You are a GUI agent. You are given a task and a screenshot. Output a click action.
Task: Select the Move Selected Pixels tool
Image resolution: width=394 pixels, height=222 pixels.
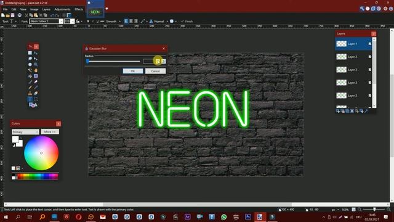click(x=36, y=53)
